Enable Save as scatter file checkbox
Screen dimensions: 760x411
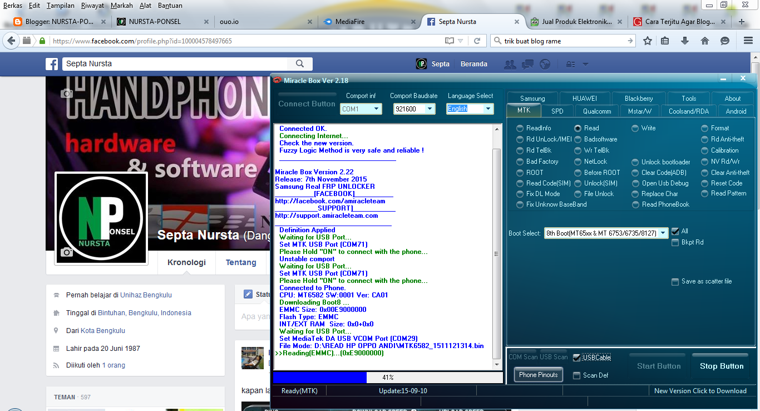675,282
